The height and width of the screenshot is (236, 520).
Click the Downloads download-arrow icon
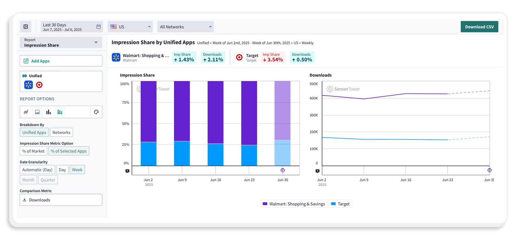[25, 200]
